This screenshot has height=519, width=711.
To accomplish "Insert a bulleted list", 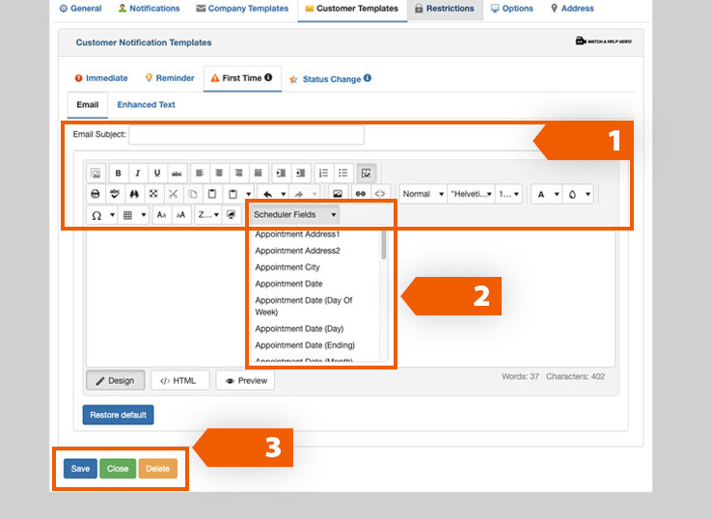I will (342, 174).
